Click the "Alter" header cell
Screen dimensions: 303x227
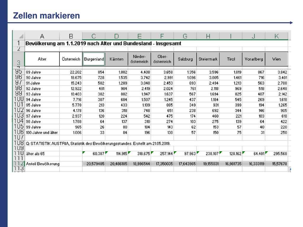pyautogui.click(x=42, y=59)
